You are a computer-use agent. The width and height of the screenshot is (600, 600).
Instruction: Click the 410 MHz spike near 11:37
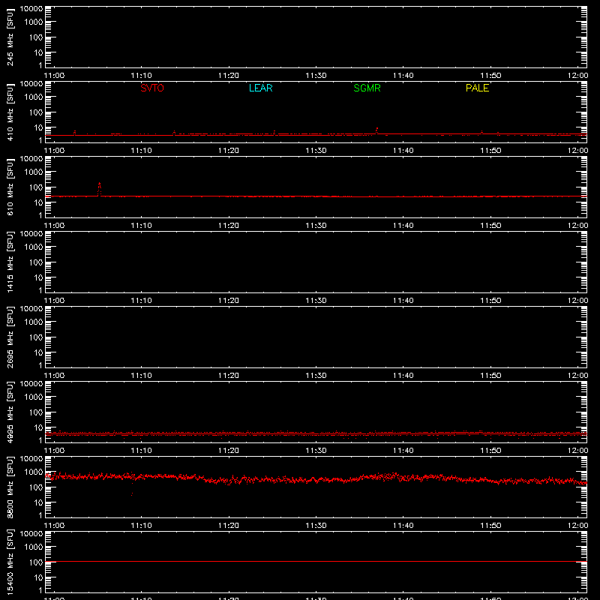[377, 130]
